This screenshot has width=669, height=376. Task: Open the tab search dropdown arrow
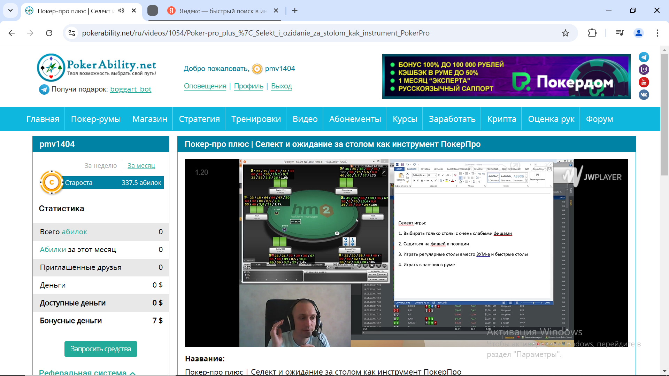pos(10,10)
